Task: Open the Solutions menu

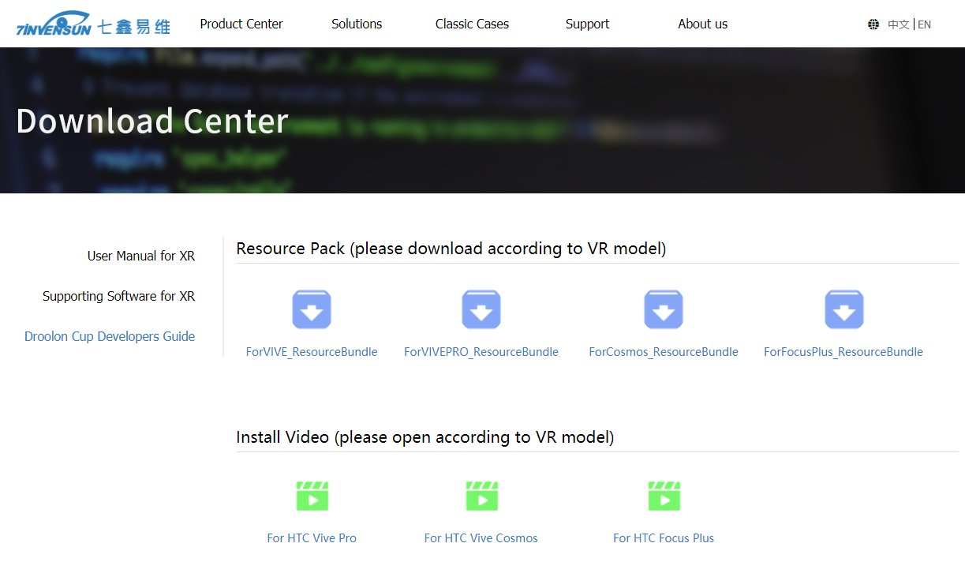Action: pyautogui.click(x=357, y=24)
